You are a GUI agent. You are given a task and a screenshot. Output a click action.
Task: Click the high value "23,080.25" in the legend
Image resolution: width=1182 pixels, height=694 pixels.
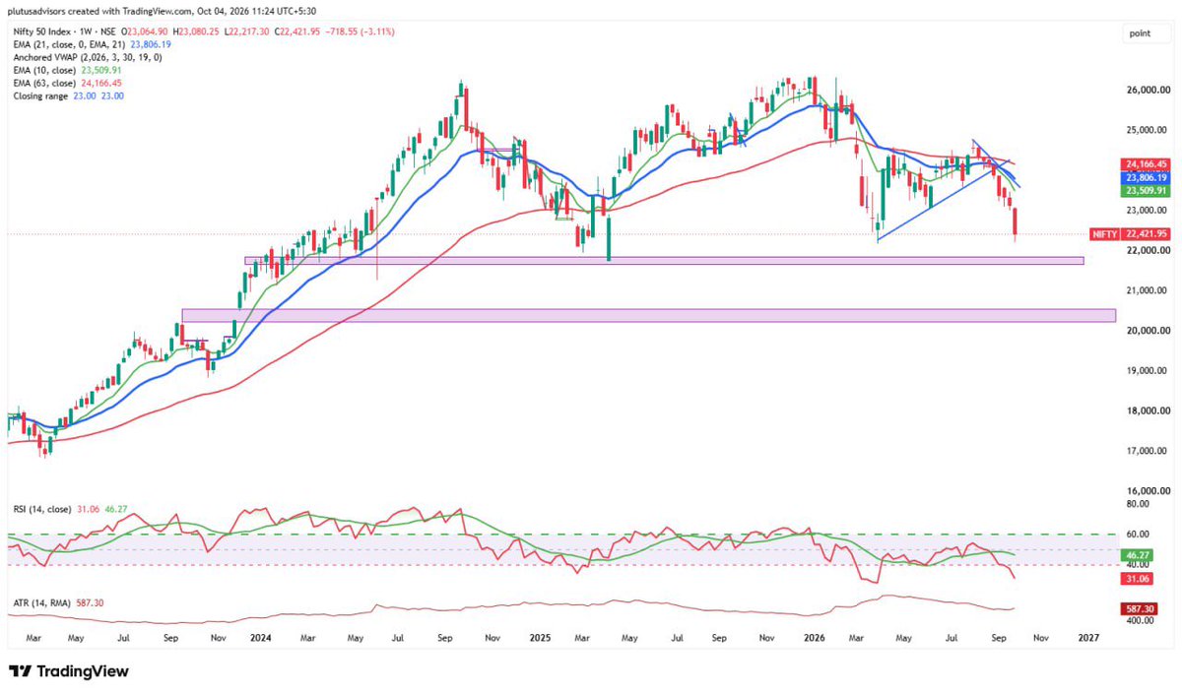point(197,32)
